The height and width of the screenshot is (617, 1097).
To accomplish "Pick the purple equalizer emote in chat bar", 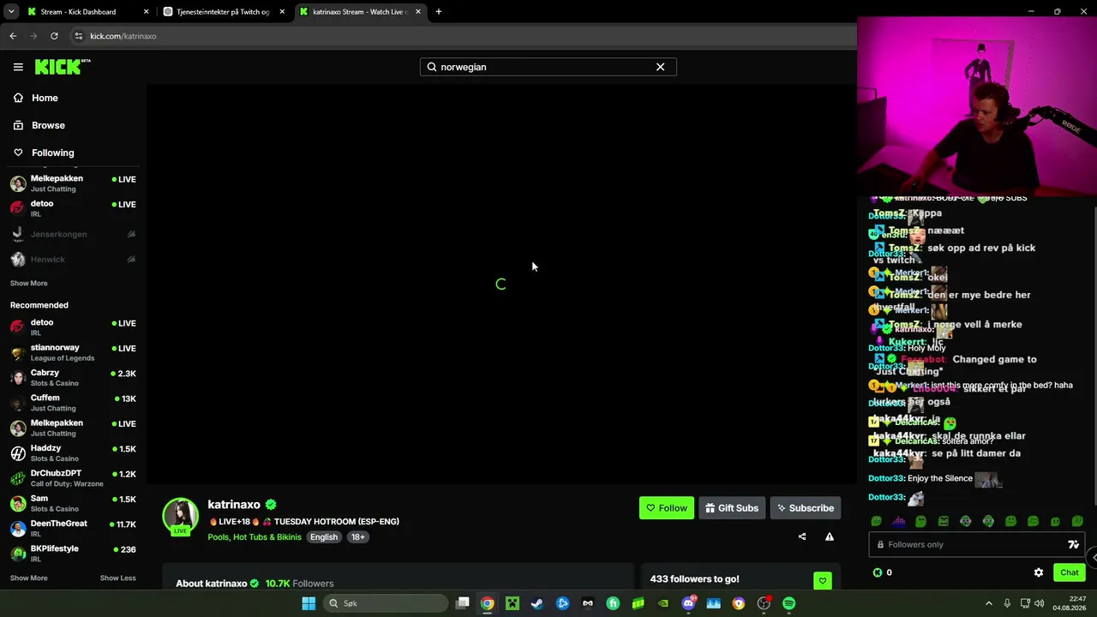I will (x=898, y=521).
